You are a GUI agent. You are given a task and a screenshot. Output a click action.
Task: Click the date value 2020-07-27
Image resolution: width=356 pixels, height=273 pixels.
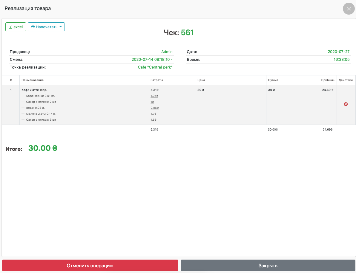click(x=338, y=52)
